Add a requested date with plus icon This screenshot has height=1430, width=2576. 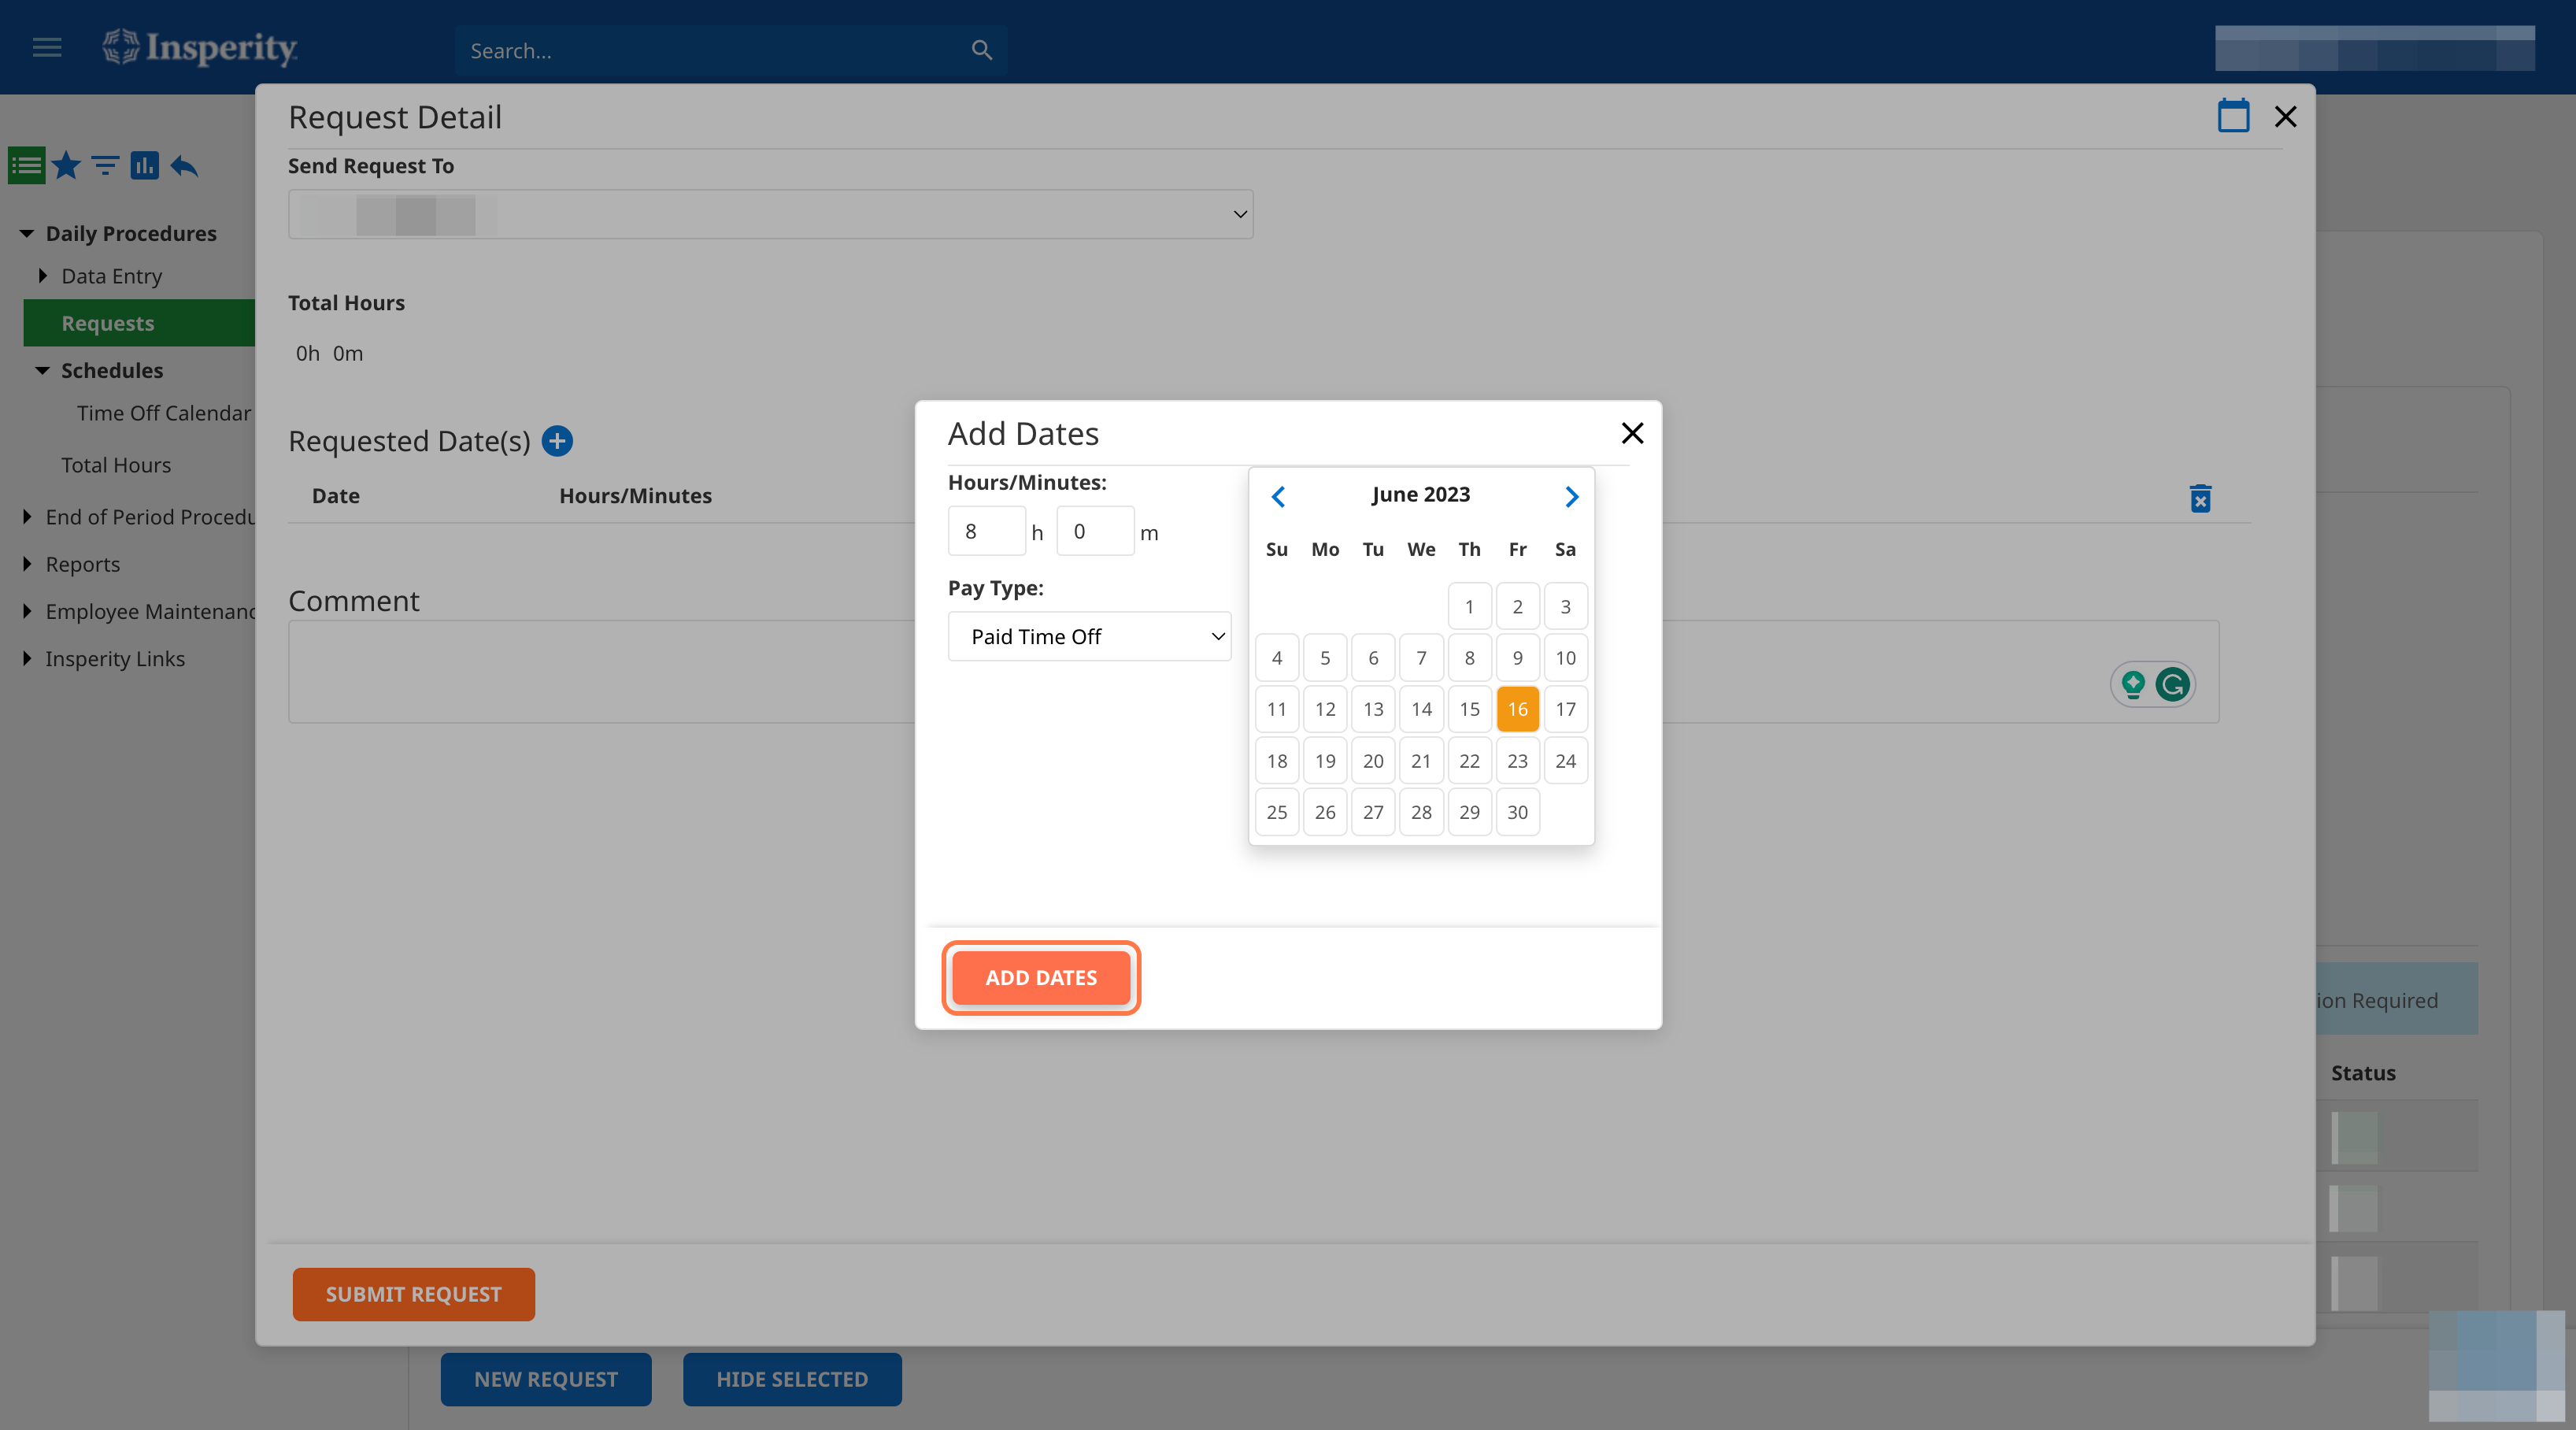pos(557,441)
